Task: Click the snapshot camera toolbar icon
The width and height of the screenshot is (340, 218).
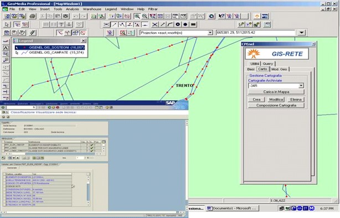Action: (66, 16)
